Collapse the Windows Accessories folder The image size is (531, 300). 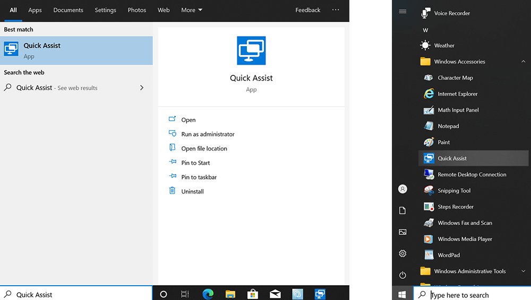[523, 61]
